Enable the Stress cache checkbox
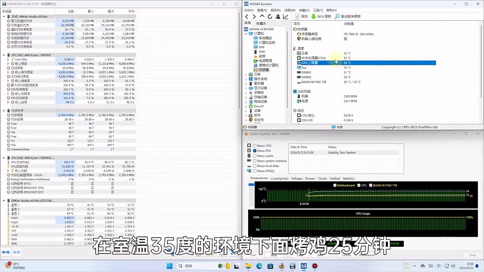Image resolution: width=484 pixels, height=272 pixels. 255,156
